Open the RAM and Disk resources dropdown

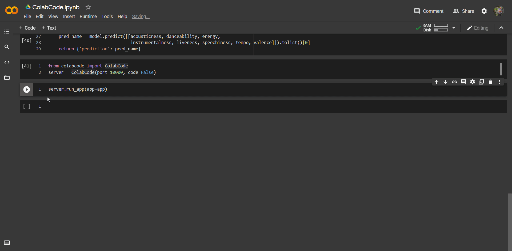pos(454,28)
